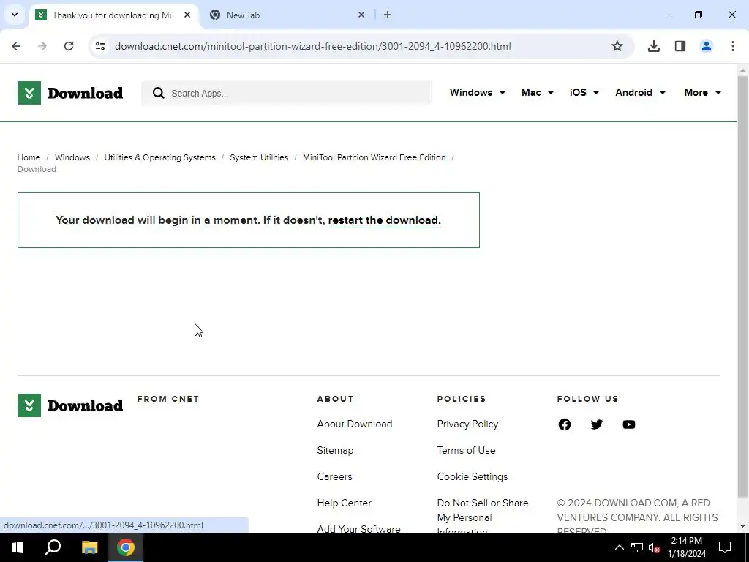Expand the Windows navigation dropdown

[477, 93]
